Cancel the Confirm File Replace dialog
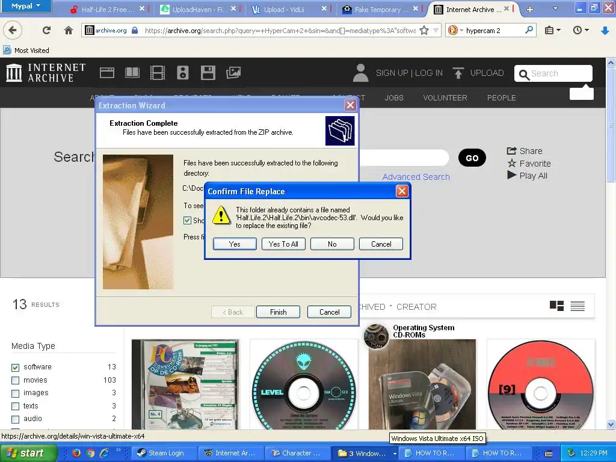 381,244
